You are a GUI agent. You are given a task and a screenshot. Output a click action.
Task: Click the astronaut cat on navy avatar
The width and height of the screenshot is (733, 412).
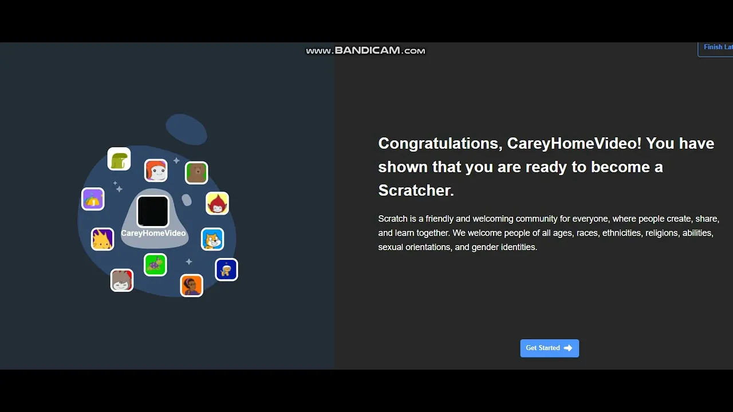[x=226, y=270]
